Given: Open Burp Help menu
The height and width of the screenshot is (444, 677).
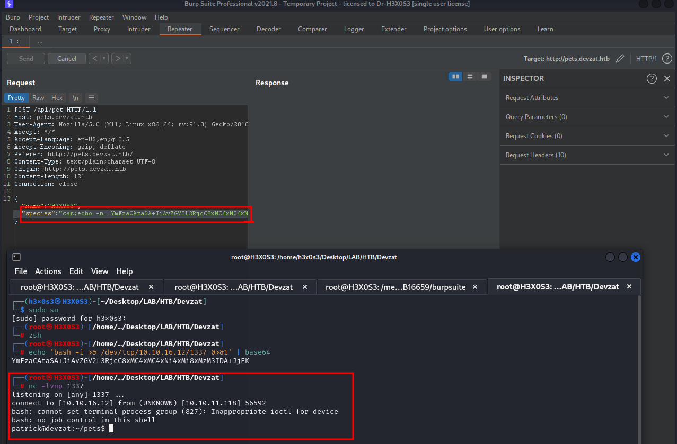Looking at the screenshot, I should coord(162,17).
